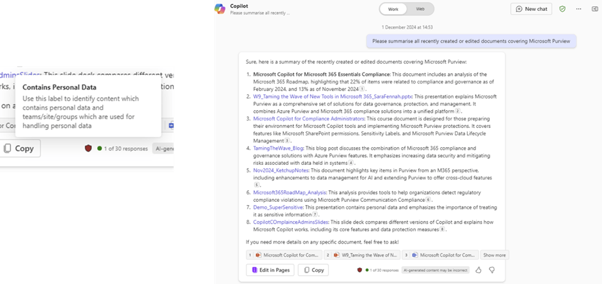Click Edit in Pages button
The height and width of the screenshot is (284, 602).
pos(270,270)
